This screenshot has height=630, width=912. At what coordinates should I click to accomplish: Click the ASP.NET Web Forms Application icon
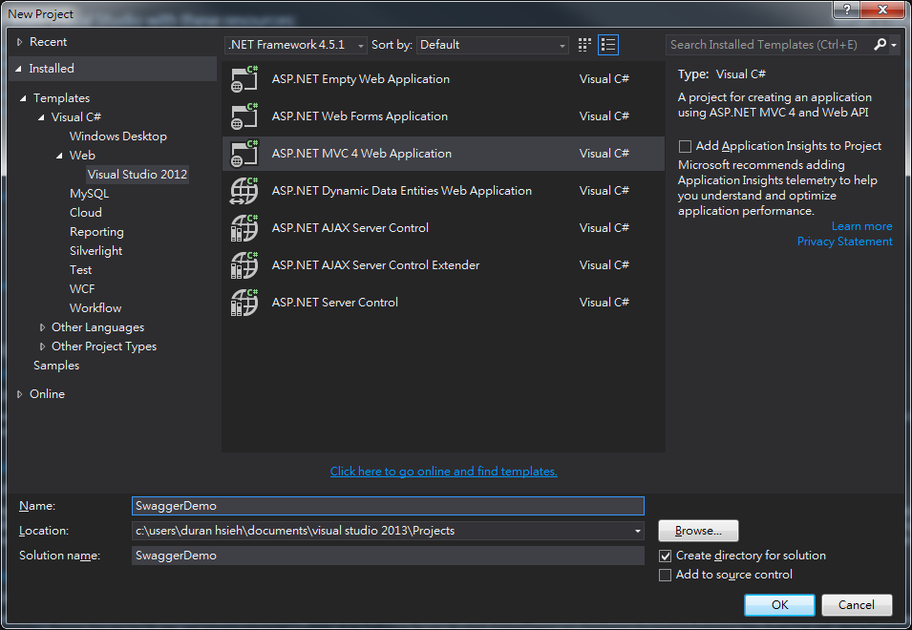click(x=244, y=116)
